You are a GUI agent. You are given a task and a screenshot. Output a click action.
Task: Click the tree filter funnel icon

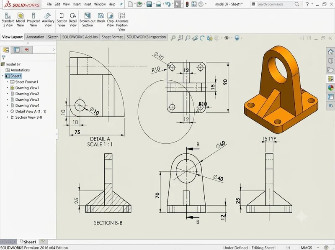pos(3,57)
